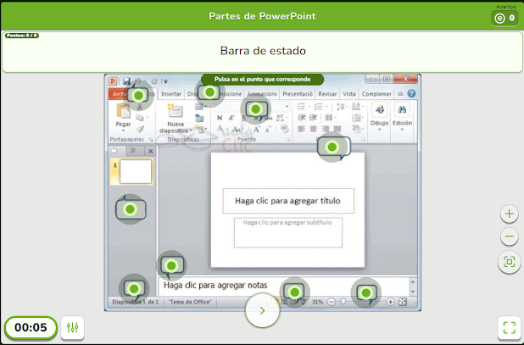
Task: Toggle justify text alignment
Action: pos(337,129)
